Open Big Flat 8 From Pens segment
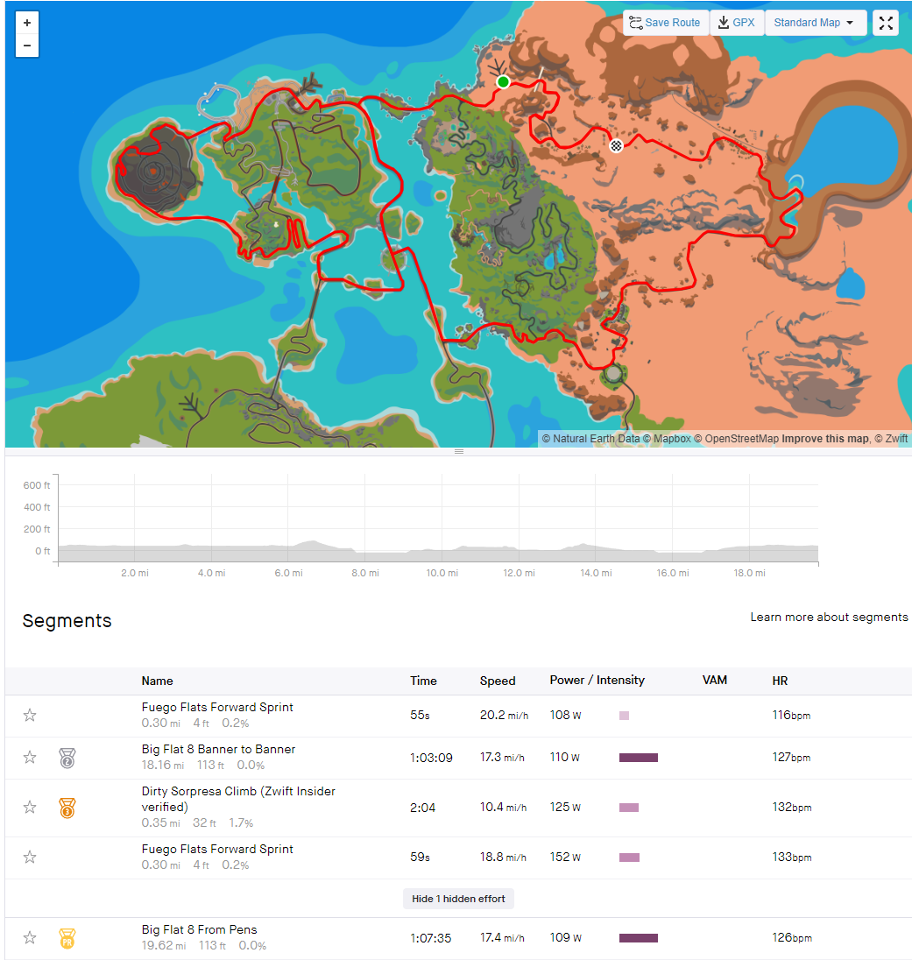The height and width of the screenshot is (960, 912). [199, 929]
